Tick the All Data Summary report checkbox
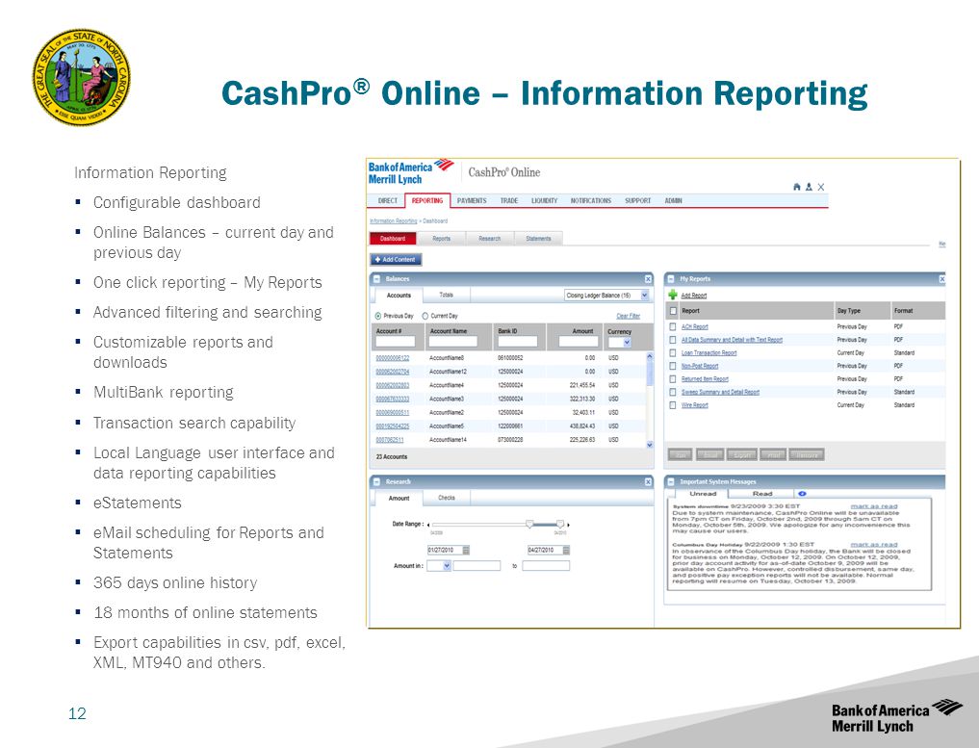979x748 pixels. (x=673, y=340)
